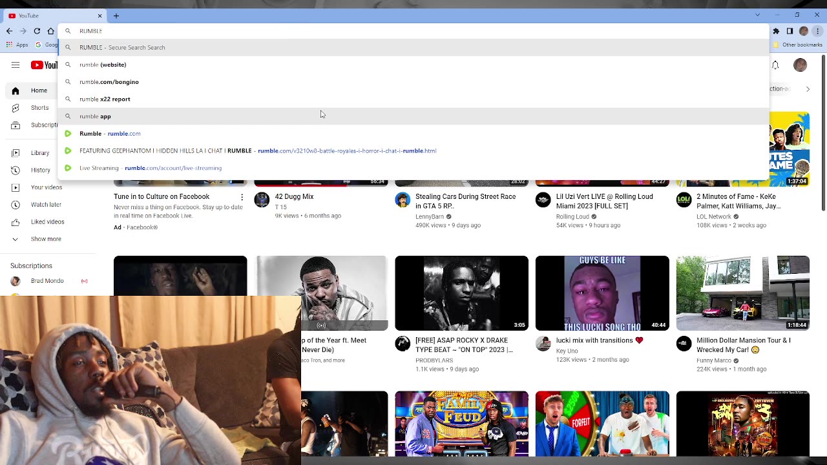Open the ASAP Rocky x Drake beat thumbnail
This screenshot has height=465, width=827.
[x=461, y=293]
